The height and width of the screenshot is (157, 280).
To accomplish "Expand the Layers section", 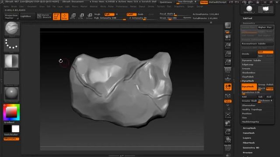I will coord(247,138).
